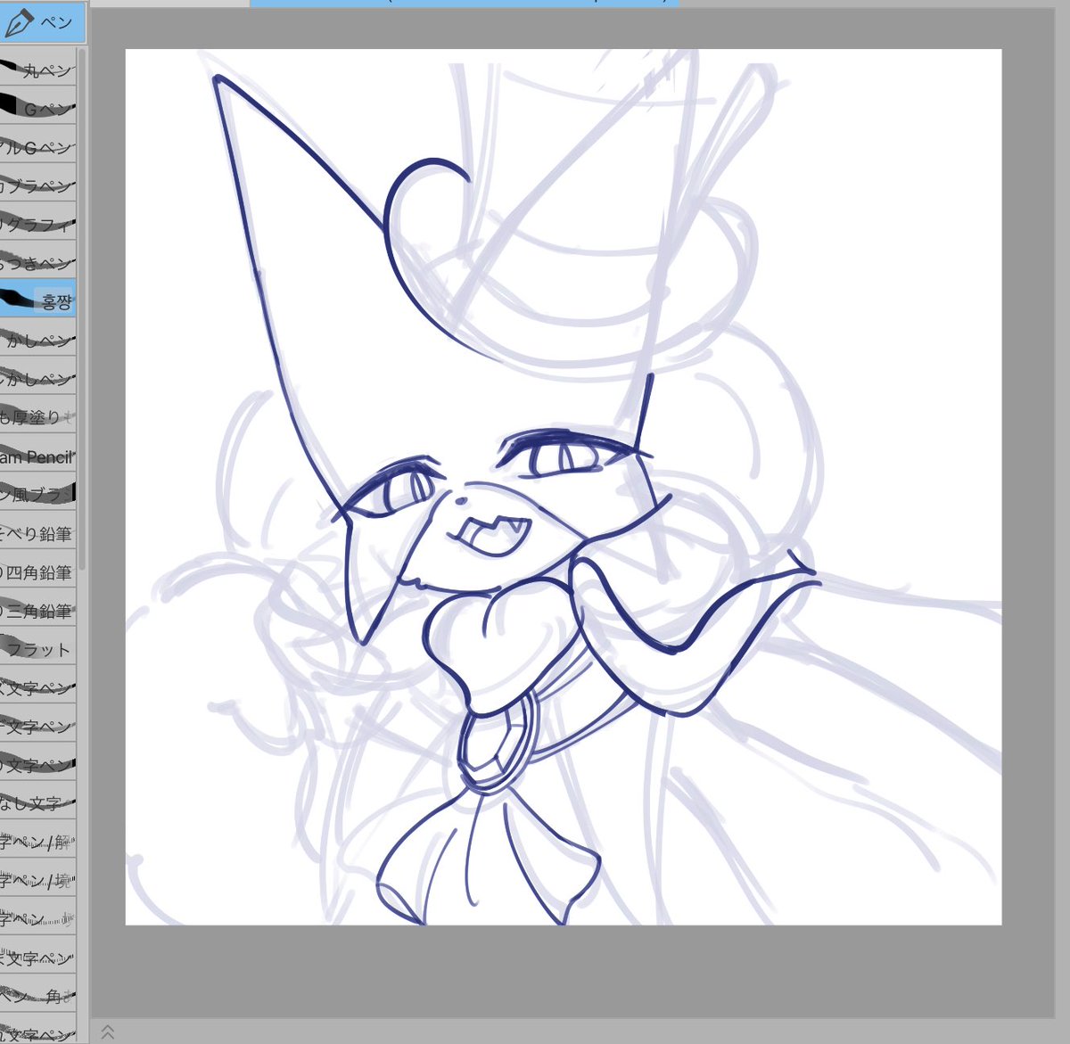Screen dimensions: 1070x1044
Task: Pick the 厚塗り brush preset
Action: pyautogui.click(x=37, y=416)
